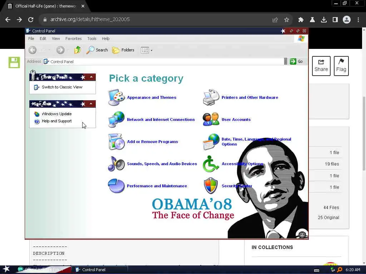Open the browser profile avatar
This screenshot has width=366, height=274.
pyautogui.click(x=347, y=20)
